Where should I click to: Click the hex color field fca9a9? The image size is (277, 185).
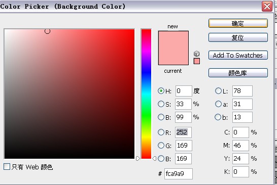[179, 174]
